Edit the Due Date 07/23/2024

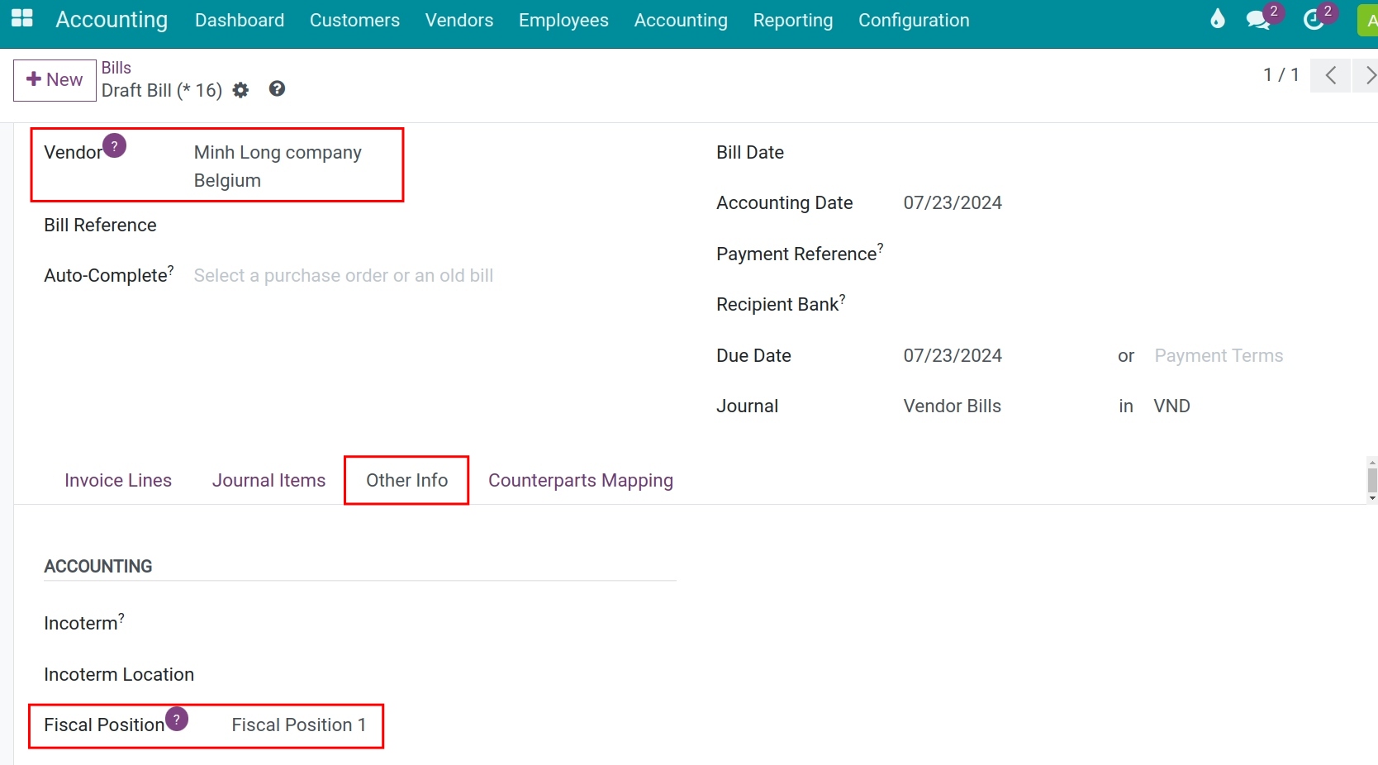click(953, 356)
